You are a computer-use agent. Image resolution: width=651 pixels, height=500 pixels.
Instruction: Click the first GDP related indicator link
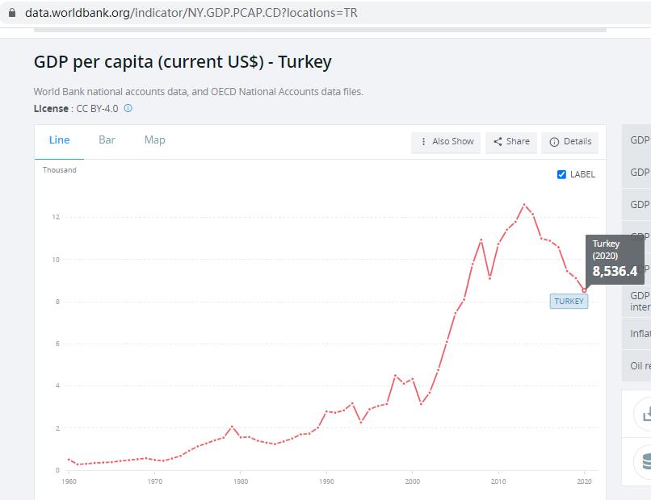[640, 140]
